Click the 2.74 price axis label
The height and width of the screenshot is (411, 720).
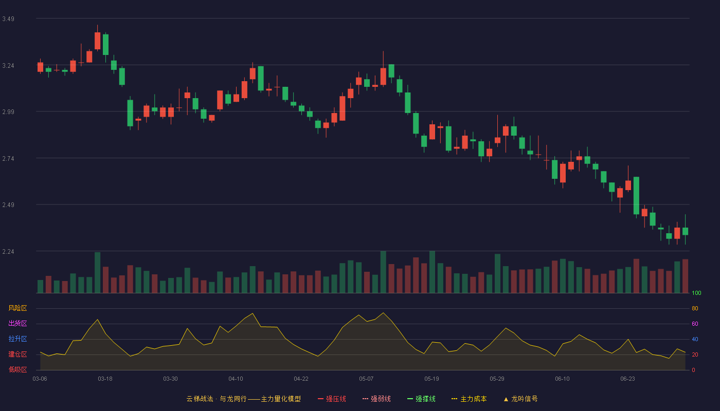click(8, 159)
